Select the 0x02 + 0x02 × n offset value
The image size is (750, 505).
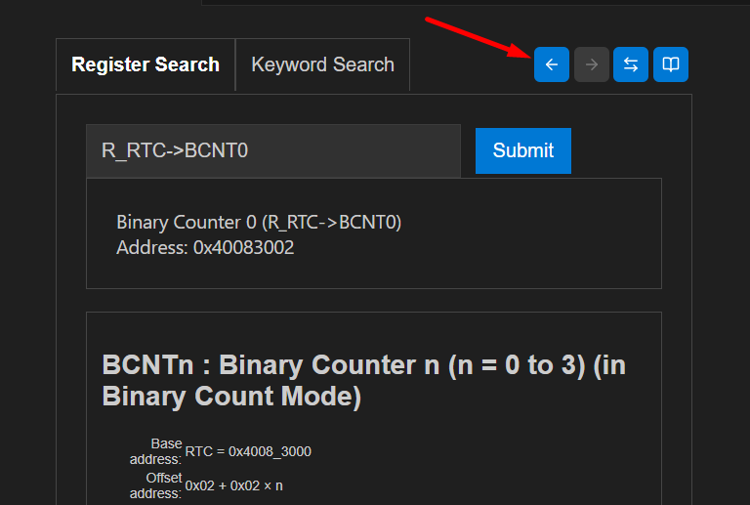[x=233, y=485]
